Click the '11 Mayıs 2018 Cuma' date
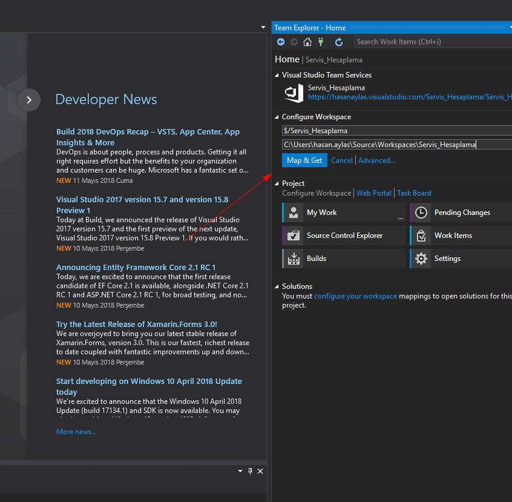 point(103,180)
